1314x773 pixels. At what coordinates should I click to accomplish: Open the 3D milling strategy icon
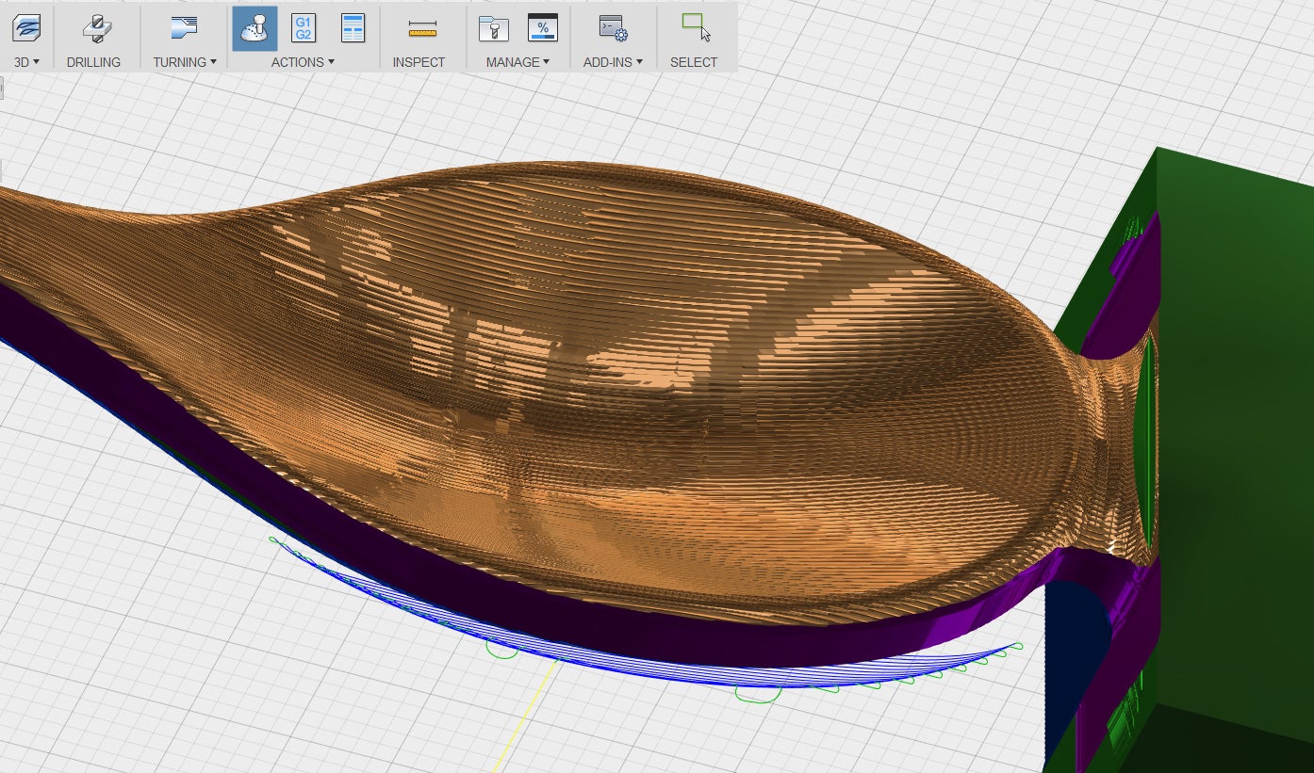click(x=25, y=28)
